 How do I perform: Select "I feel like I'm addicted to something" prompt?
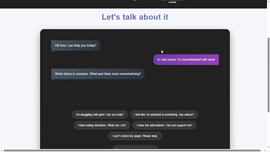(164, 115)
